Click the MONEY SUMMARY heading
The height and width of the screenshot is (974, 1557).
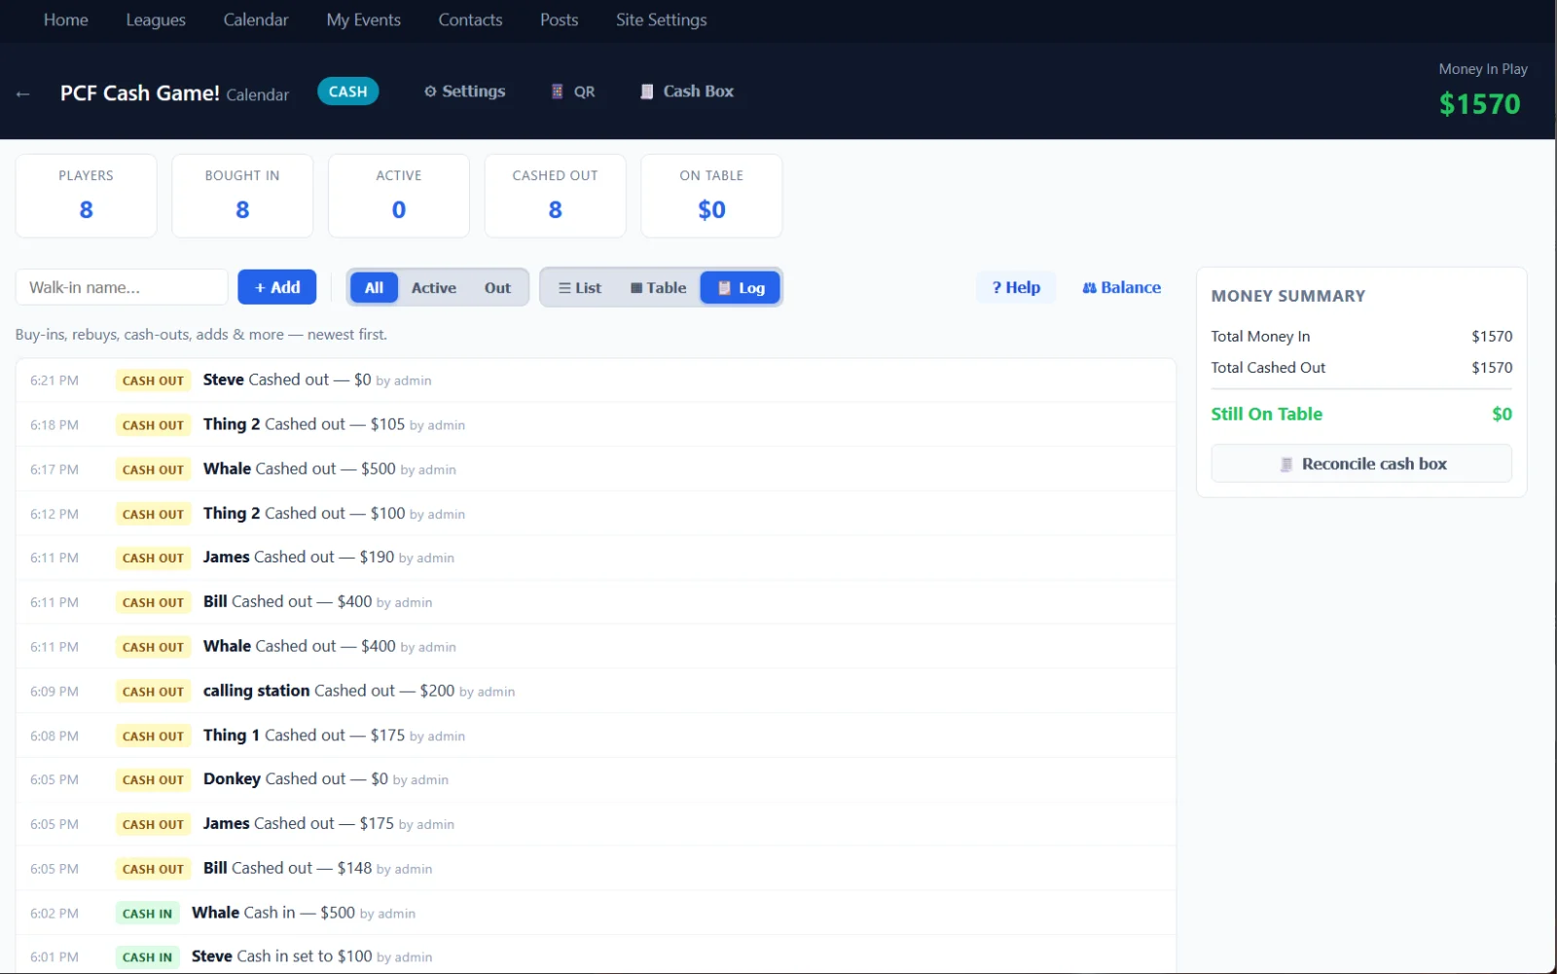point(1287,296)
